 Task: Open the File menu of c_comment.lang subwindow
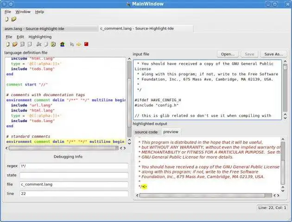click(9, 37)
